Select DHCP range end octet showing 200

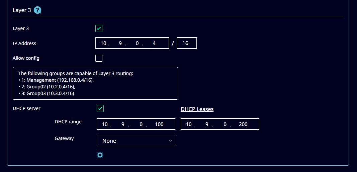point(243,124)
